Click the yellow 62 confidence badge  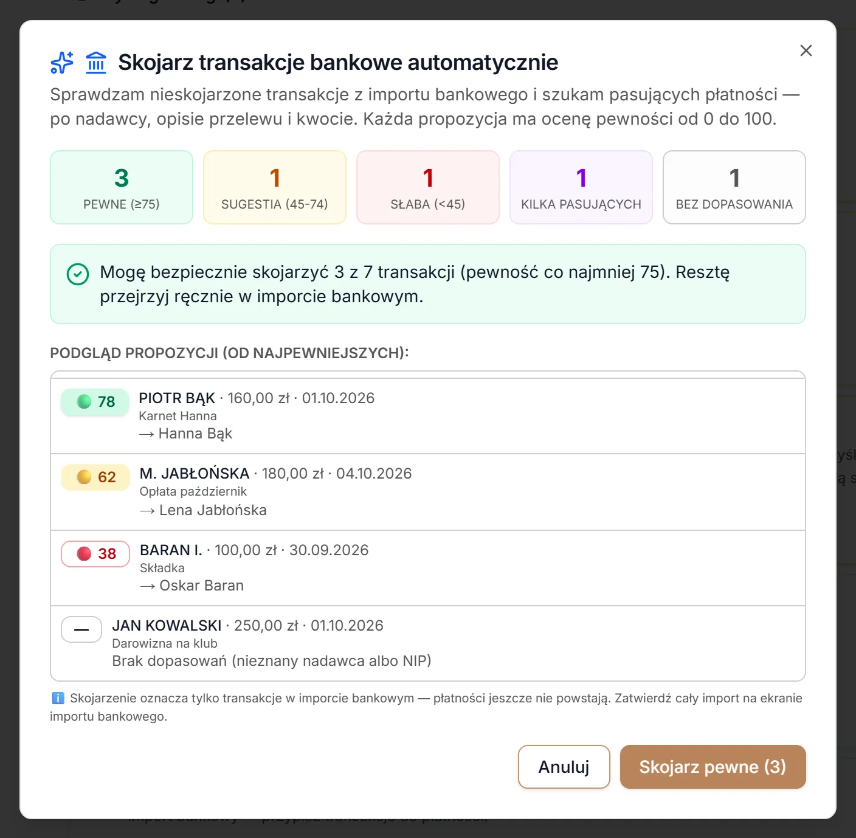pyautogui.click(x=95, y=477)
